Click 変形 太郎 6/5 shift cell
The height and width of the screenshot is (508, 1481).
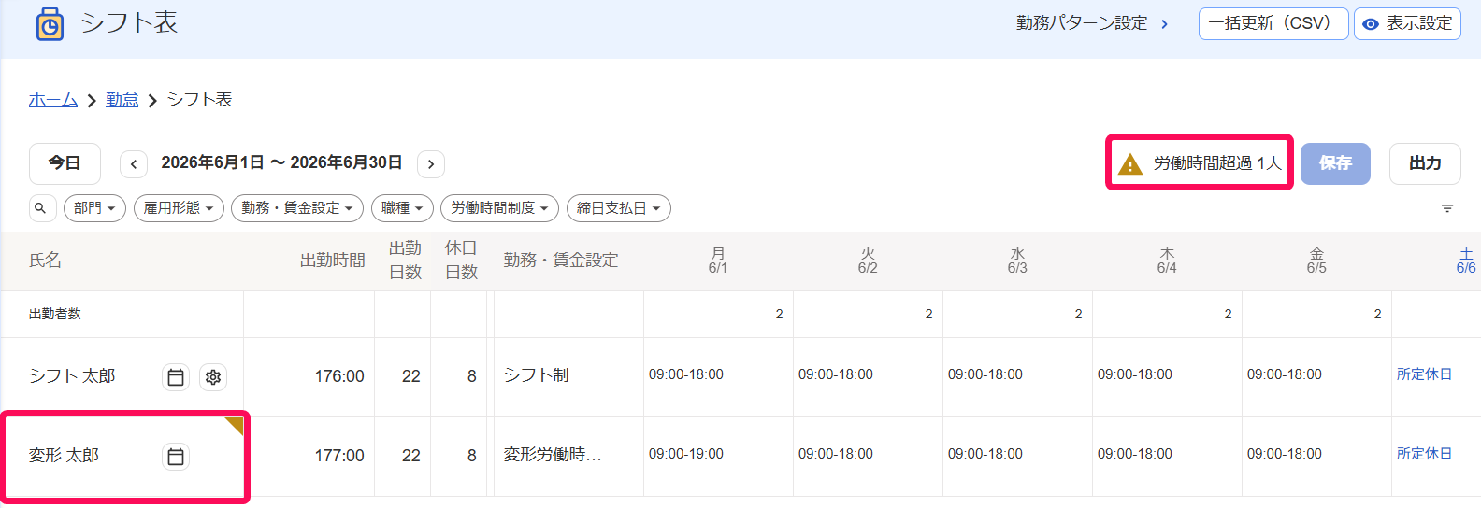1316,457
